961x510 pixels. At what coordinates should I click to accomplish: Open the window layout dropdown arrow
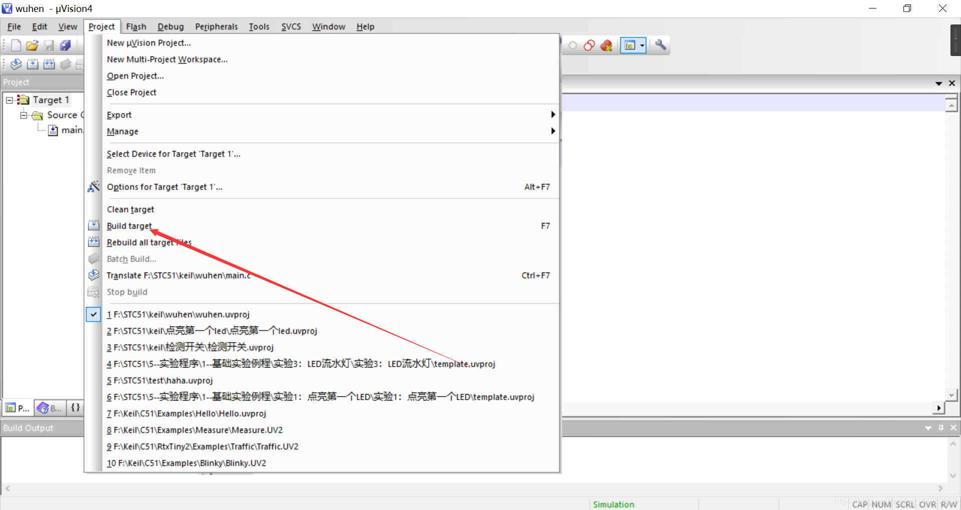click(x=642, y=45)
